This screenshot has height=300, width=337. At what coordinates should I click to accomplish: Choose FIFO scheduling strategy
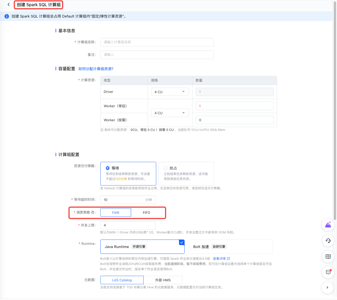click(x=146, y=213)
